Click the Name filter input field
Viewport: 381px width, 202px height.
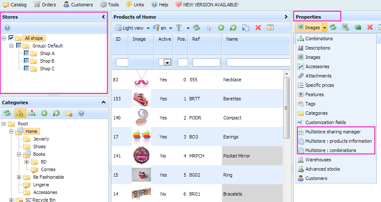coord(258,62)
